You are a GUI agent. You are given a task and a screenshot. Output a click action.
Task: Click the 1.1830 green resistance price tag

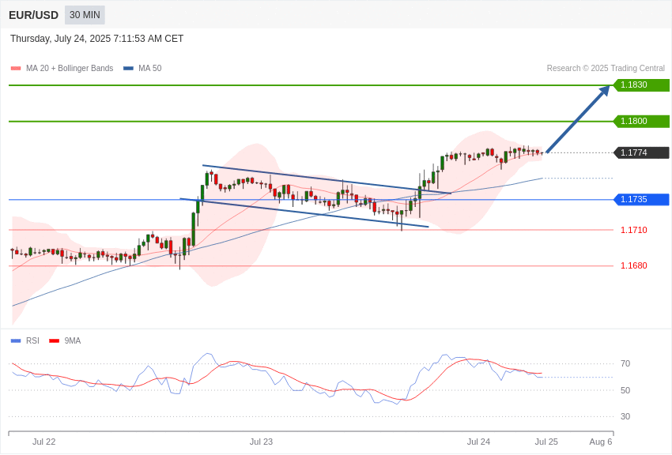tap(642, 85)
